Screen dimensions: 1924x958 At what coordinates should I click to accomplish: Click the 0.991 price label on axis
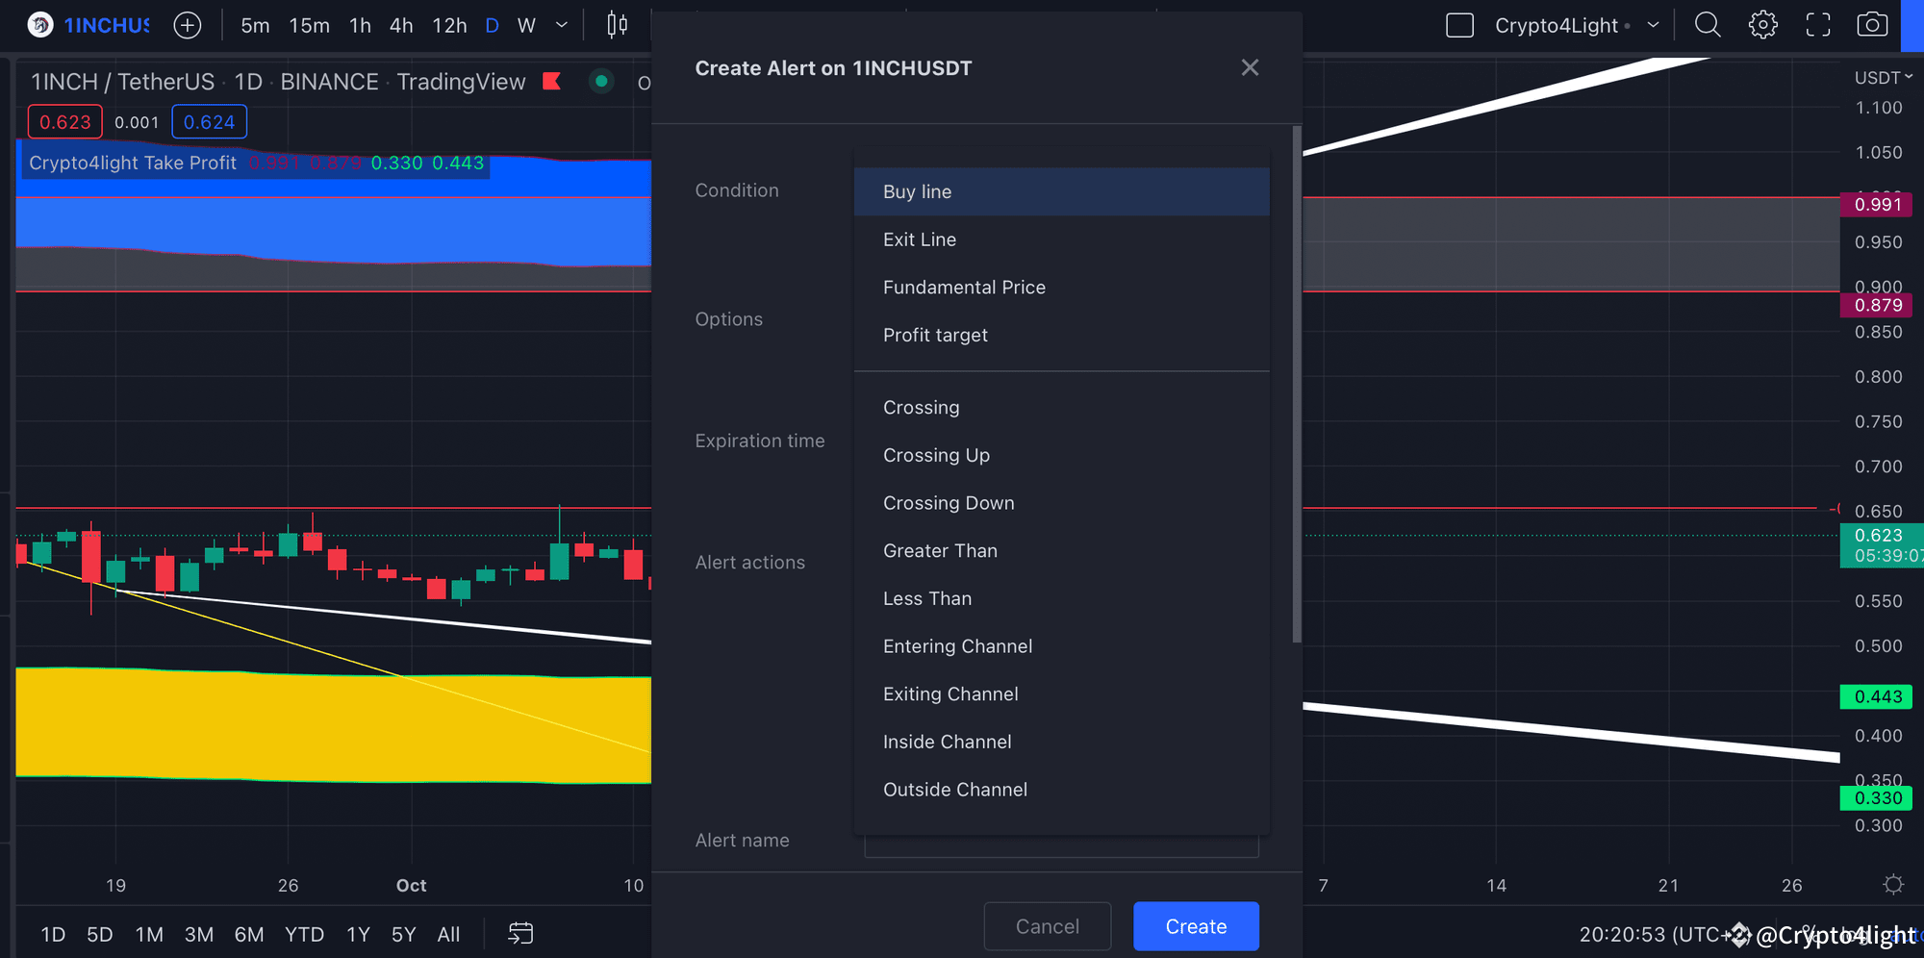pyautogui.click(x=1878, y=204)
